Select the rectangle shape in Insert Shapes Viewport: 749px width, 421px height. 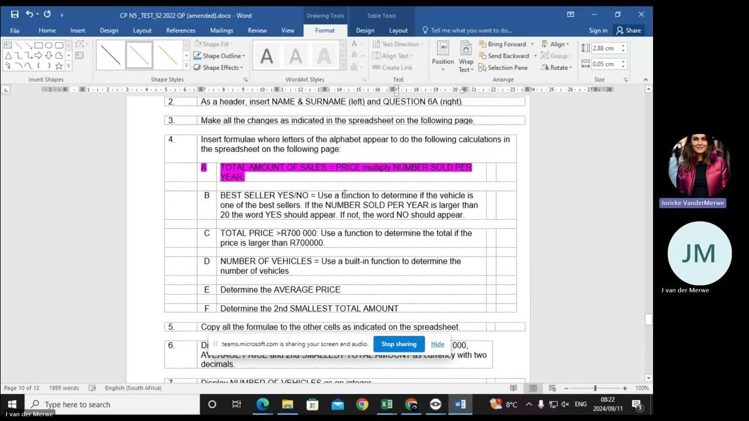(x=39, y=45)
